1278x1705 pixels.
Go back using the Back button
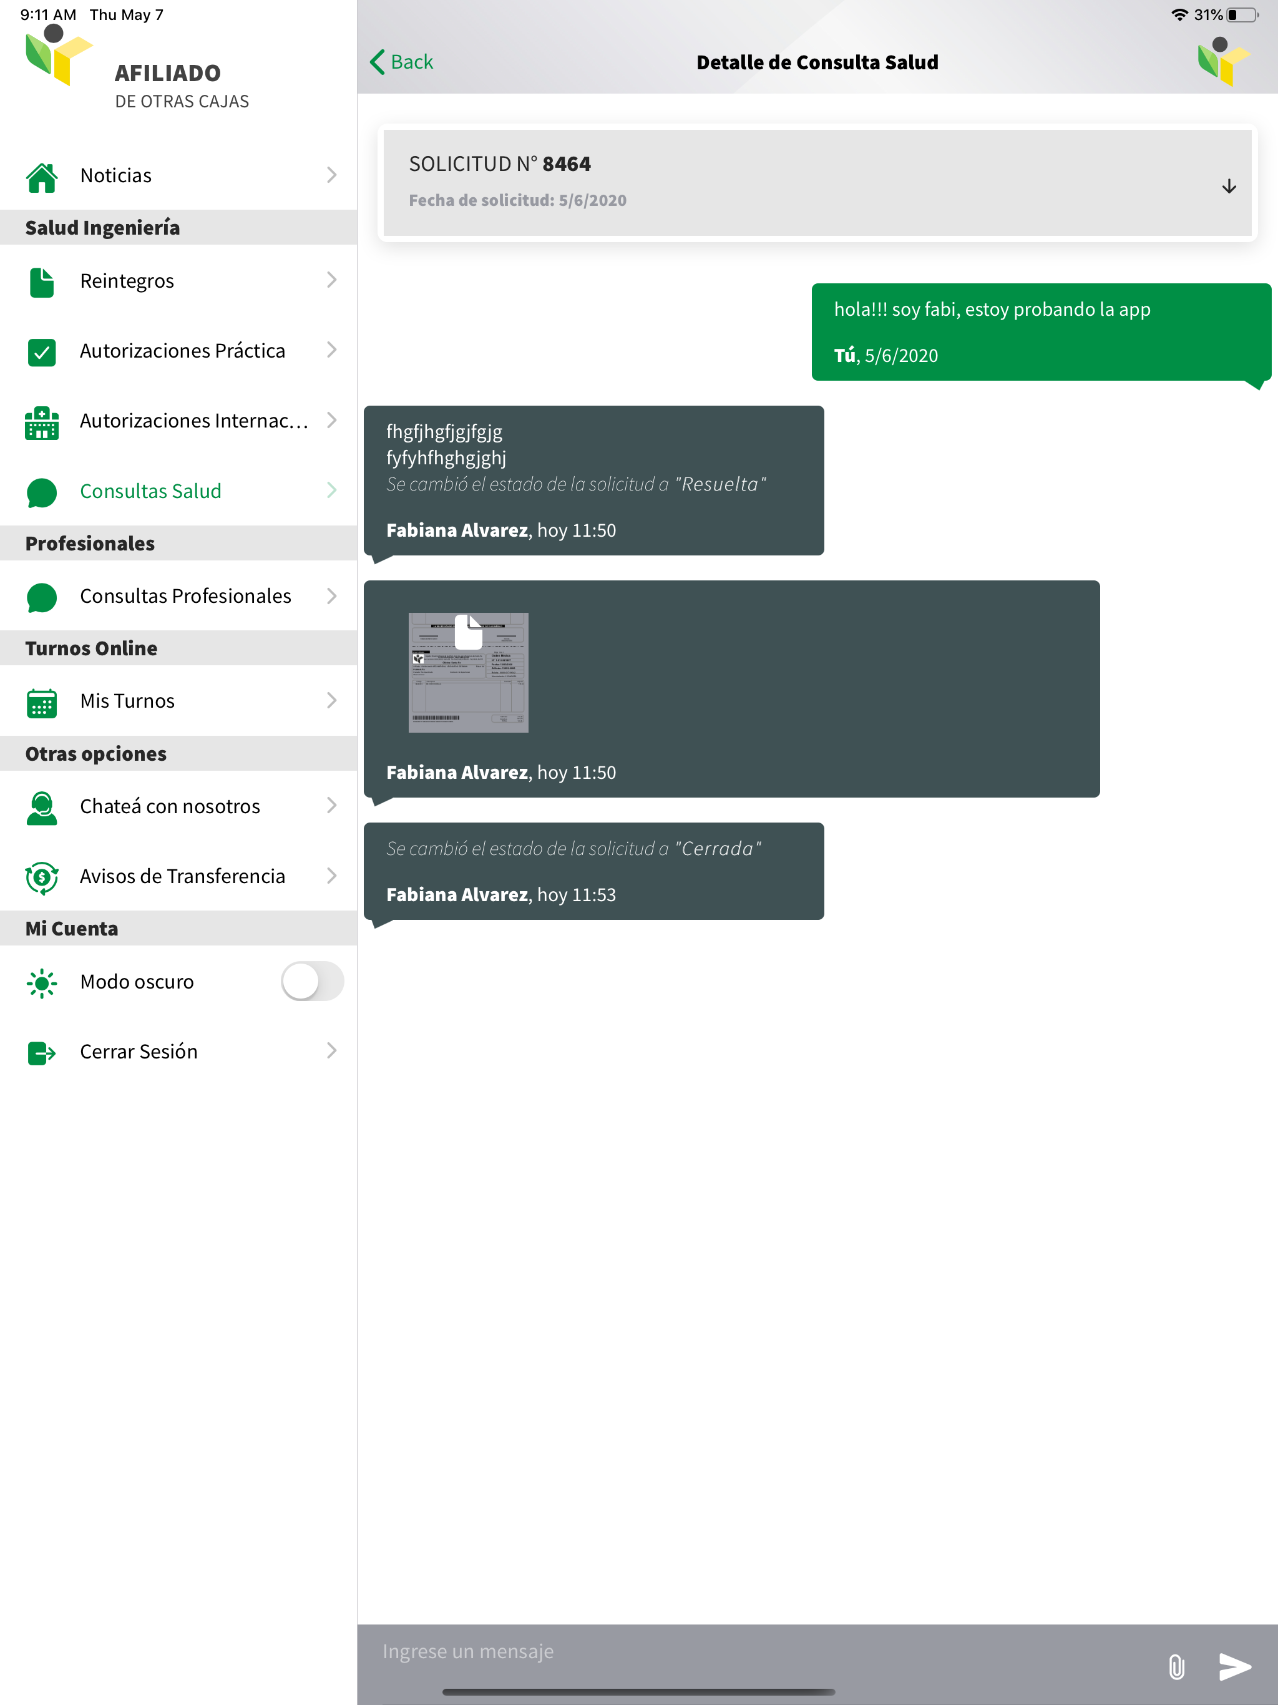tap(402, 62)
